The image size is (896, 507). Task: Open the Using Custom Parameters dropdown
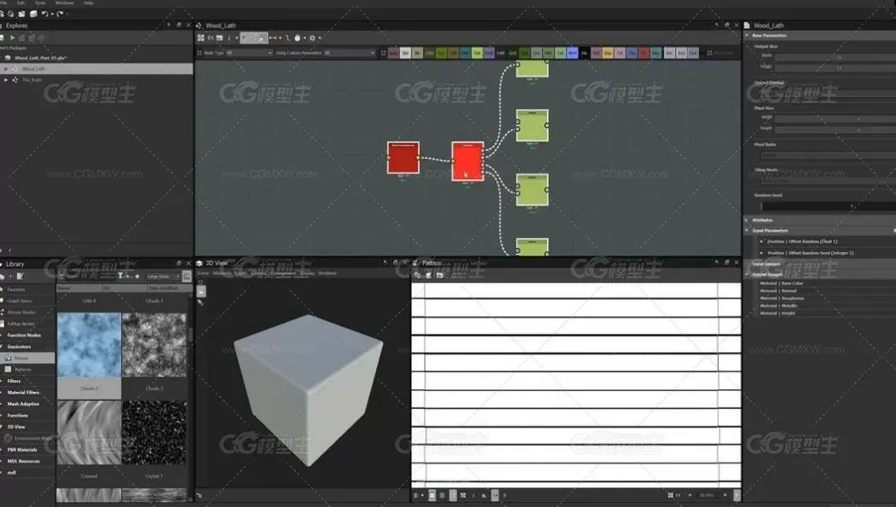[x=350, y=53]
